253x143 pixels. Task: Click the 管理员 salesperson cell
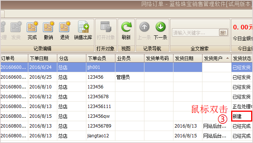130,77
